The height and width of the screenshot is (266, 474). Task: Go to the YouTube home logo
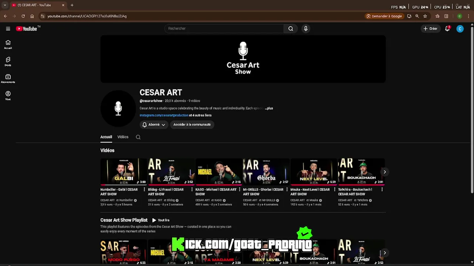pos(28,28)
